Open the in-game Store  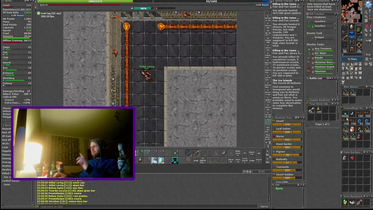click(x=352, y=59)
